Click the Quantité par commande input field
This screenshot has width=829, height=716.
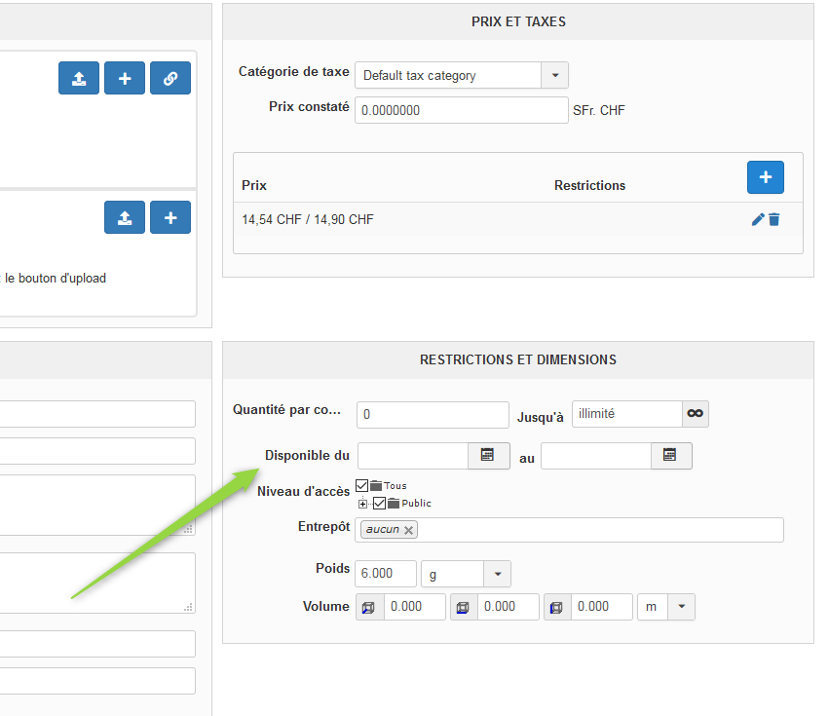pos(433,415)
